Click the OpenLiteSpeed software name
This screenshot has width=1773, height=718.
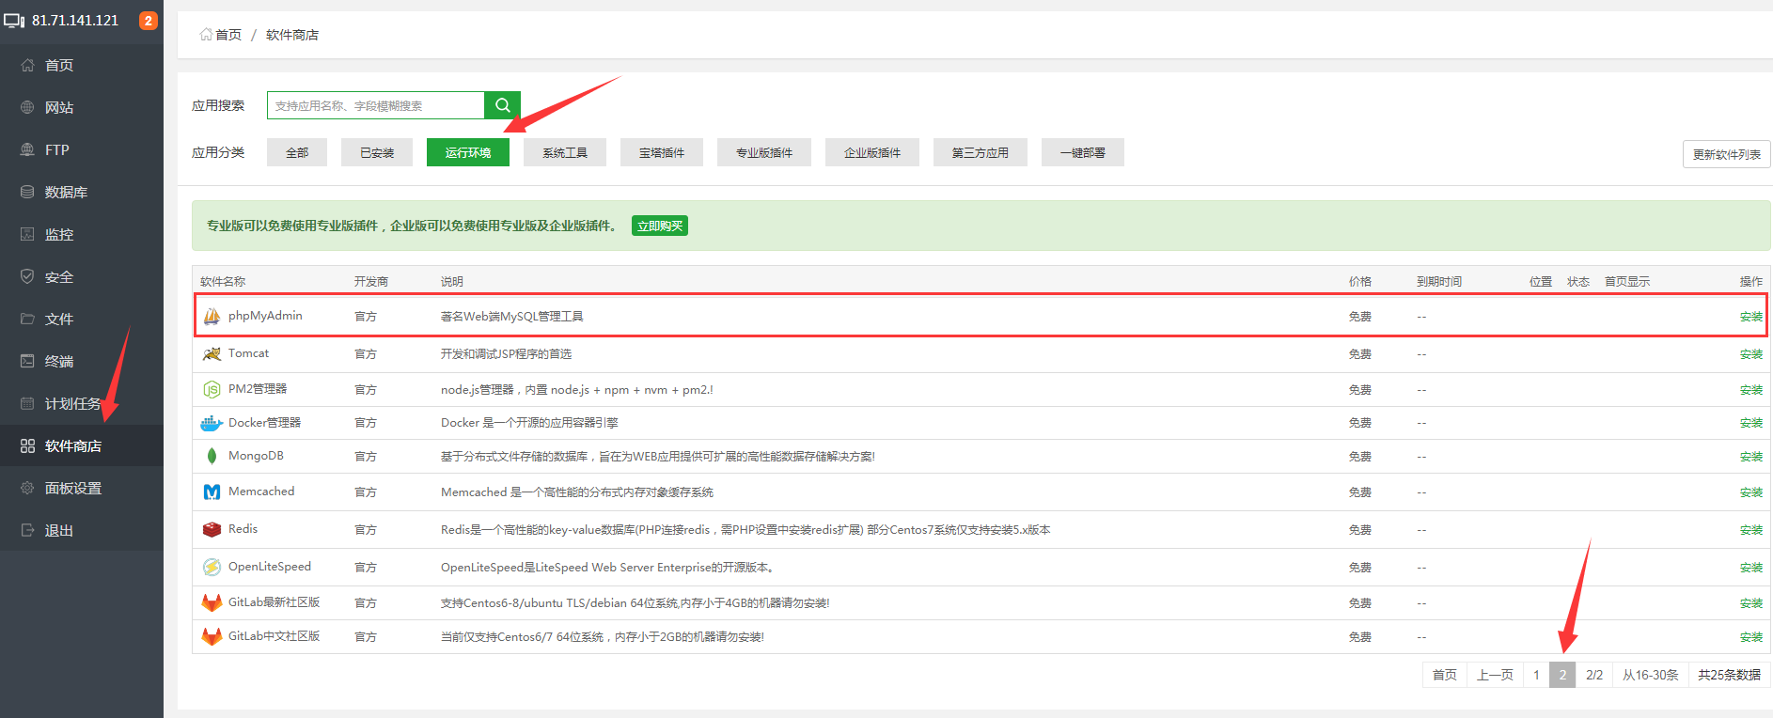[x=270, y=567]
